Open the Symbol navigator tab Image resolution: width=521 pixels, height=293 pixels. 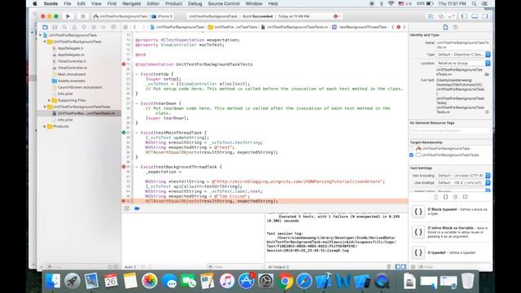pyautogui.click(x=55, y=27)
